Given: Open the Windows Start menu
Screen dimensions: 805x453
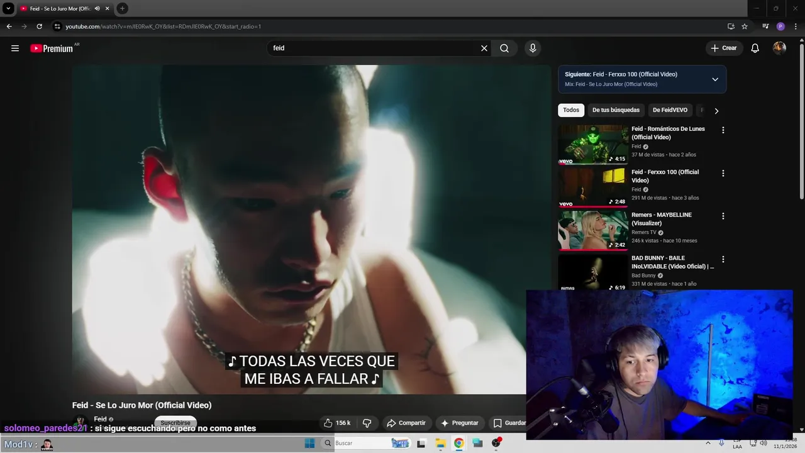Looking at the screenshot, I should pos(309,444).
